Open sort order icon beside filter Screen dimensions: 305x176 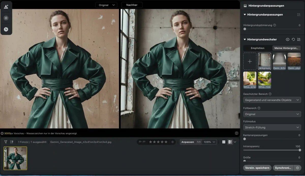[12, 142]
